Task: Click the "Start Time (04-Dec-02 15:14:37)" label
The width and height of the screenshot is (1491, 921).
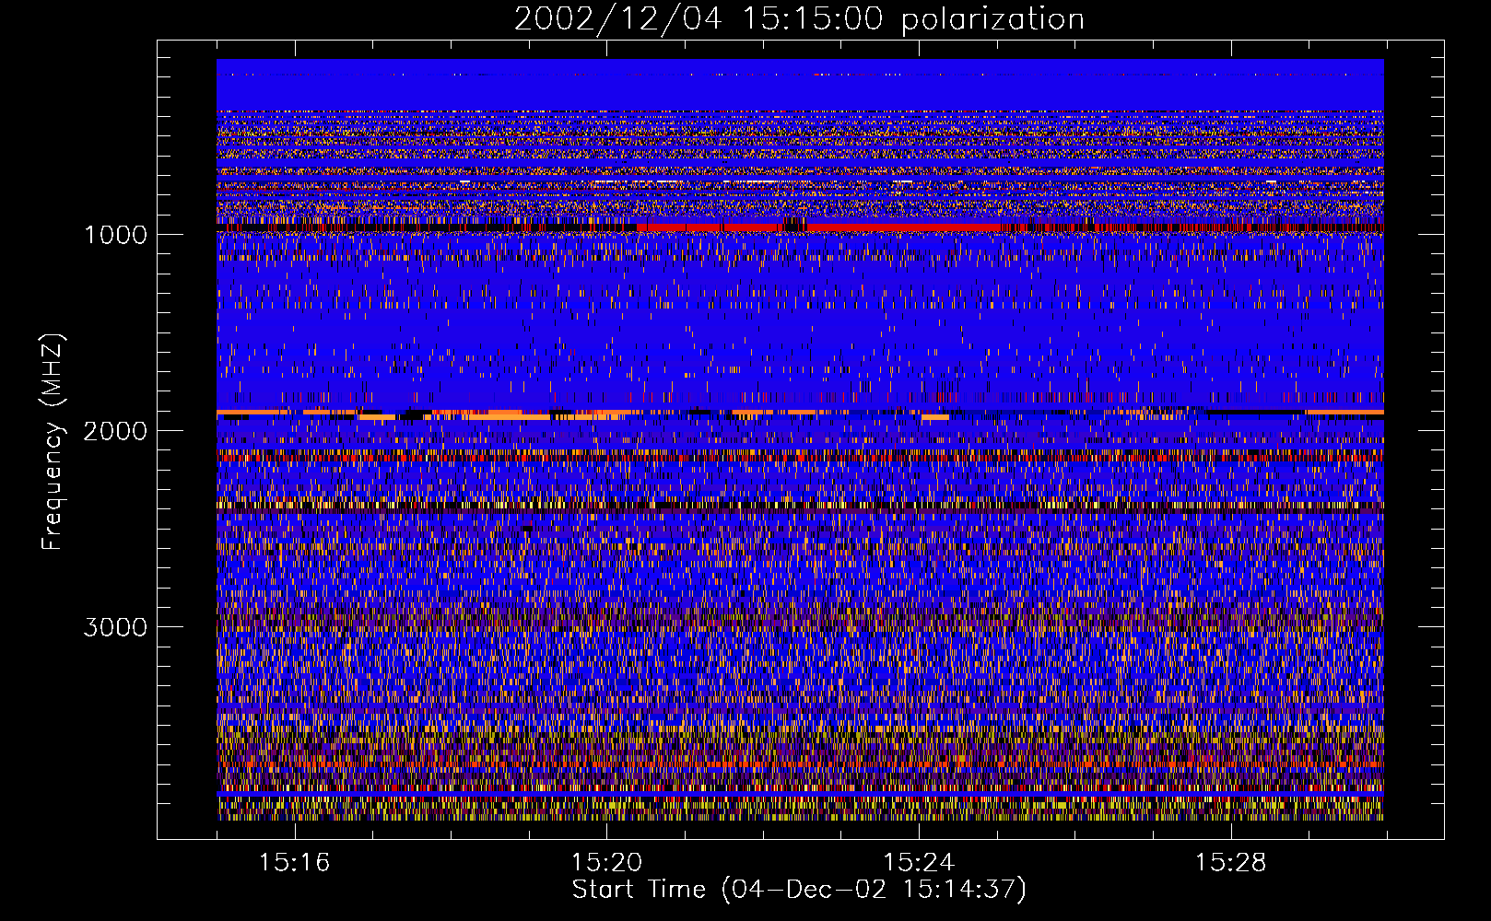Action: (799, 890)
